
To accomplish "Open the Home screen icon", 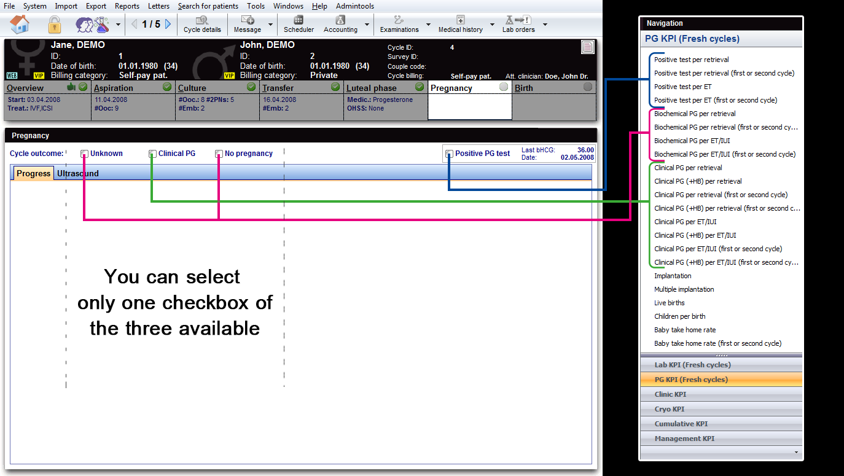I will point(20,25).
